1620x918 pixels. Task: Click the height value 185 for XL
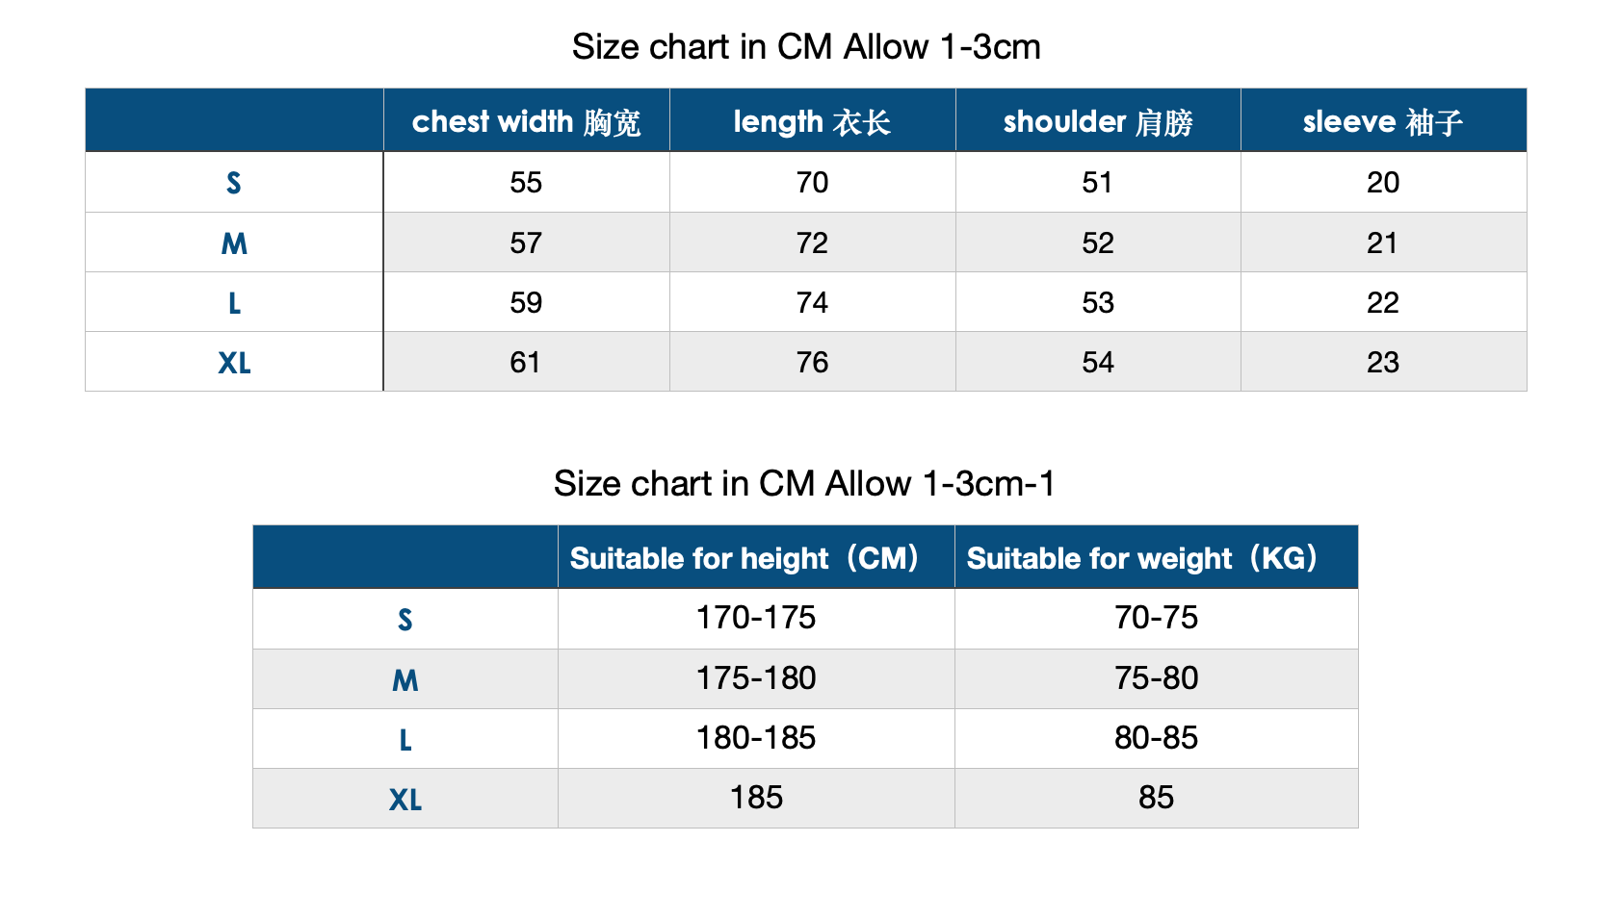coord(756,798)
